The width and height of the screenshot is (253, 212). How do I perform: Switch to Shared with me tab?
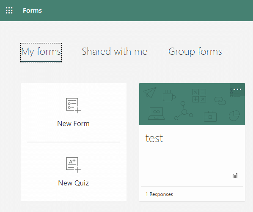pyautogui.click(x=115, y=51)
